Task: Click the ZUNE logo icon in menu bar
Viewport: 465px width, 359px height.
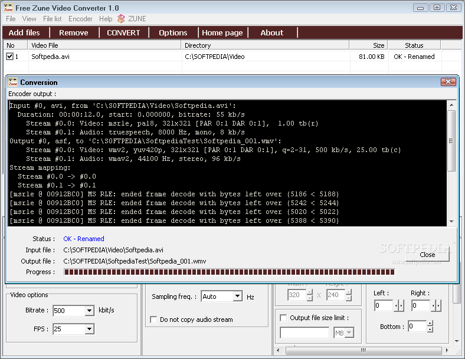Action: pos(121,19)
